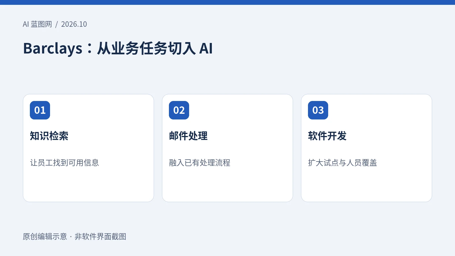
Task: Click the 2026.10 date text
Action: click(74, 24)
